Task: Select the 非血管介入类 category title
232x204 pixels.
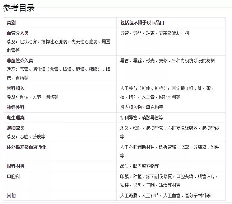Action: click(20, 61)
